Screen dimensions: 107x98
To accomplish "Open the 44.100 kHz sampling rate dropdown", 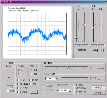I will coord(70,90).
